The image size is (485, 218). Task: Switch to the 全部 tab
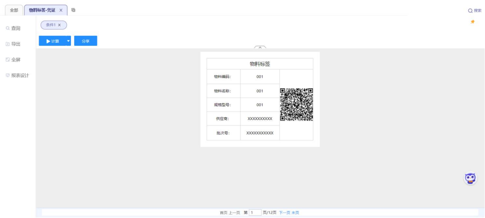click(x=14, y=10)
